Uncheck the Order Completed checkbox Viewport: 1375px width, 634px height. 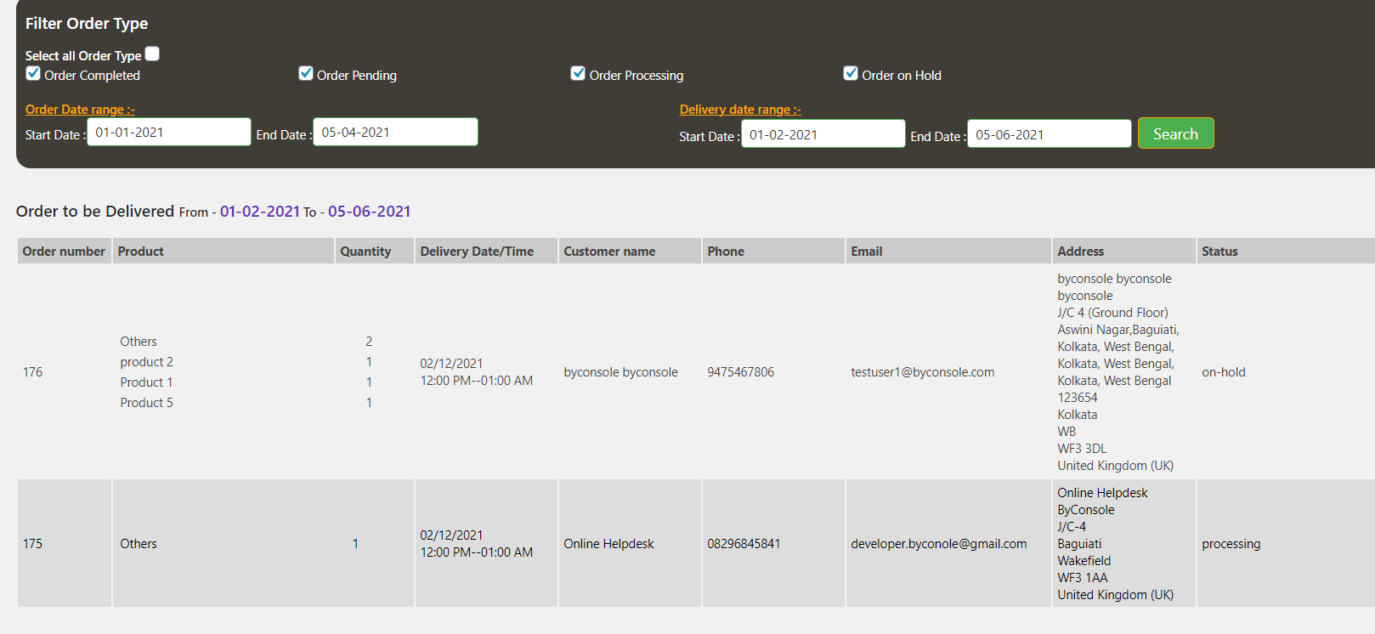[33, 73]
